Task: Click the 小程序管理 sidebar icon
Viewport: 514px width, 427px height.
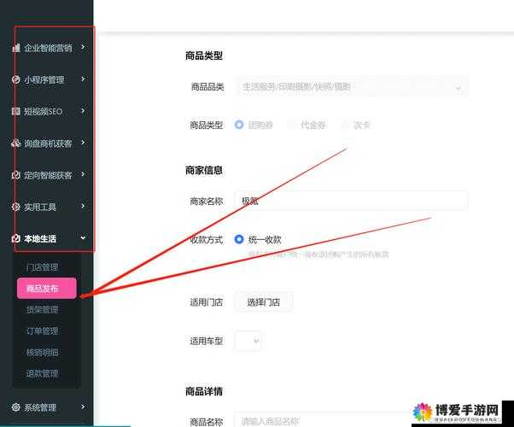Action: pos(15,79)
